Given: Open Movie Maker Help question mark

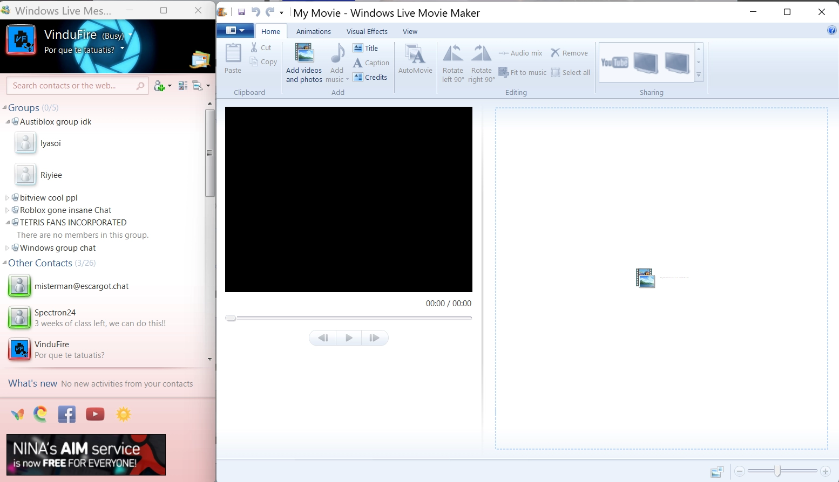Looking at the screenshot, I should coord(832,31).
